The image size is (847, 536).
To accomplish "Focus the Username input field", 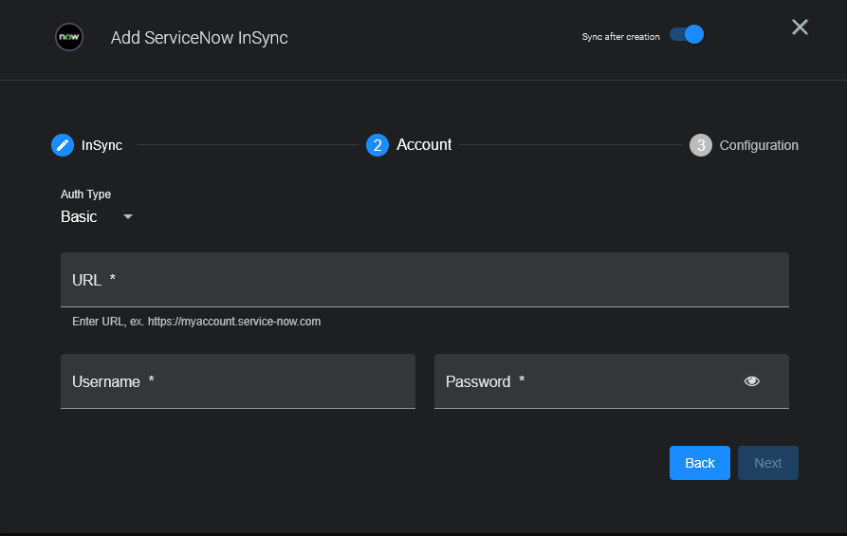I will [238, 381].
